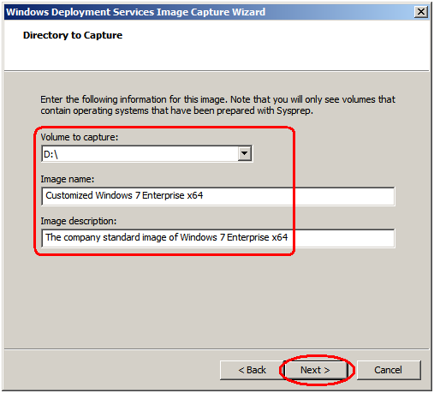This screenshot has width=434, height=393.
Task: Click the 'Image description:' label
Action: (x=79, y=221)
